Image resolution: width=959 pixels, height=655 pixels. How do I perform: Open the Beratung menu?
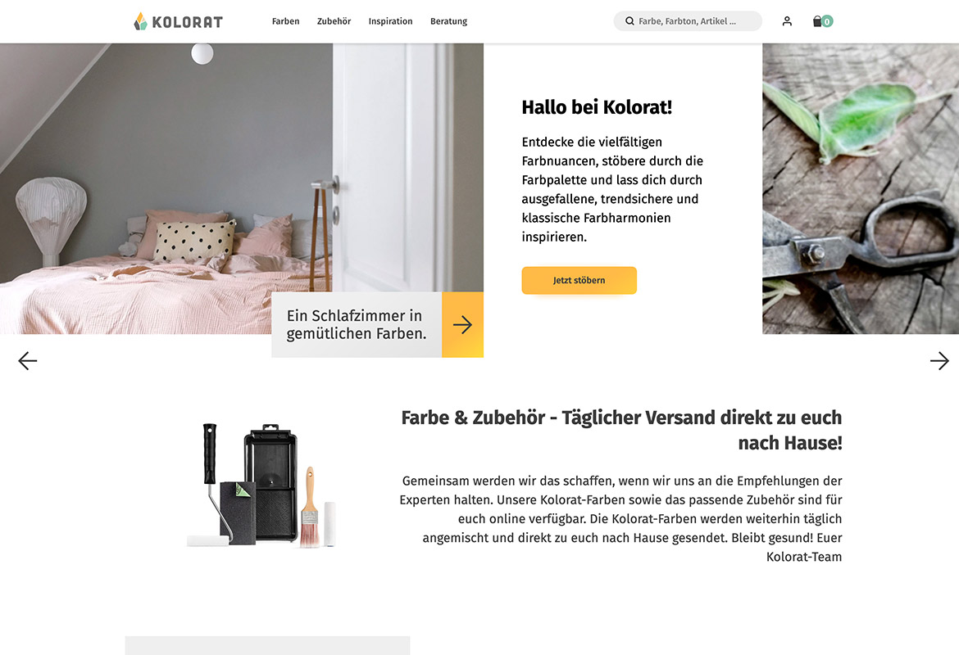(448, 21)
